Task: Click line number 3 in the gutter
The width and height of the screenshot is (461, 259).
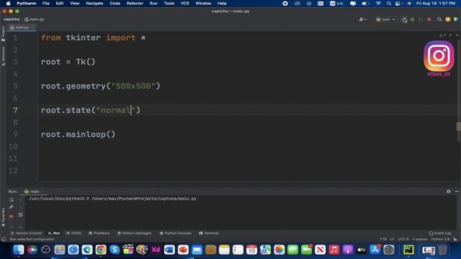Action: pos(15,62)
